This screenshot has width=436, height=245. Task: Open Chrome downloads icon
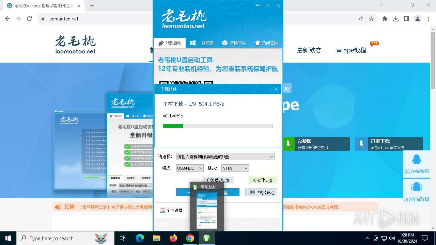tap(396, 19)
